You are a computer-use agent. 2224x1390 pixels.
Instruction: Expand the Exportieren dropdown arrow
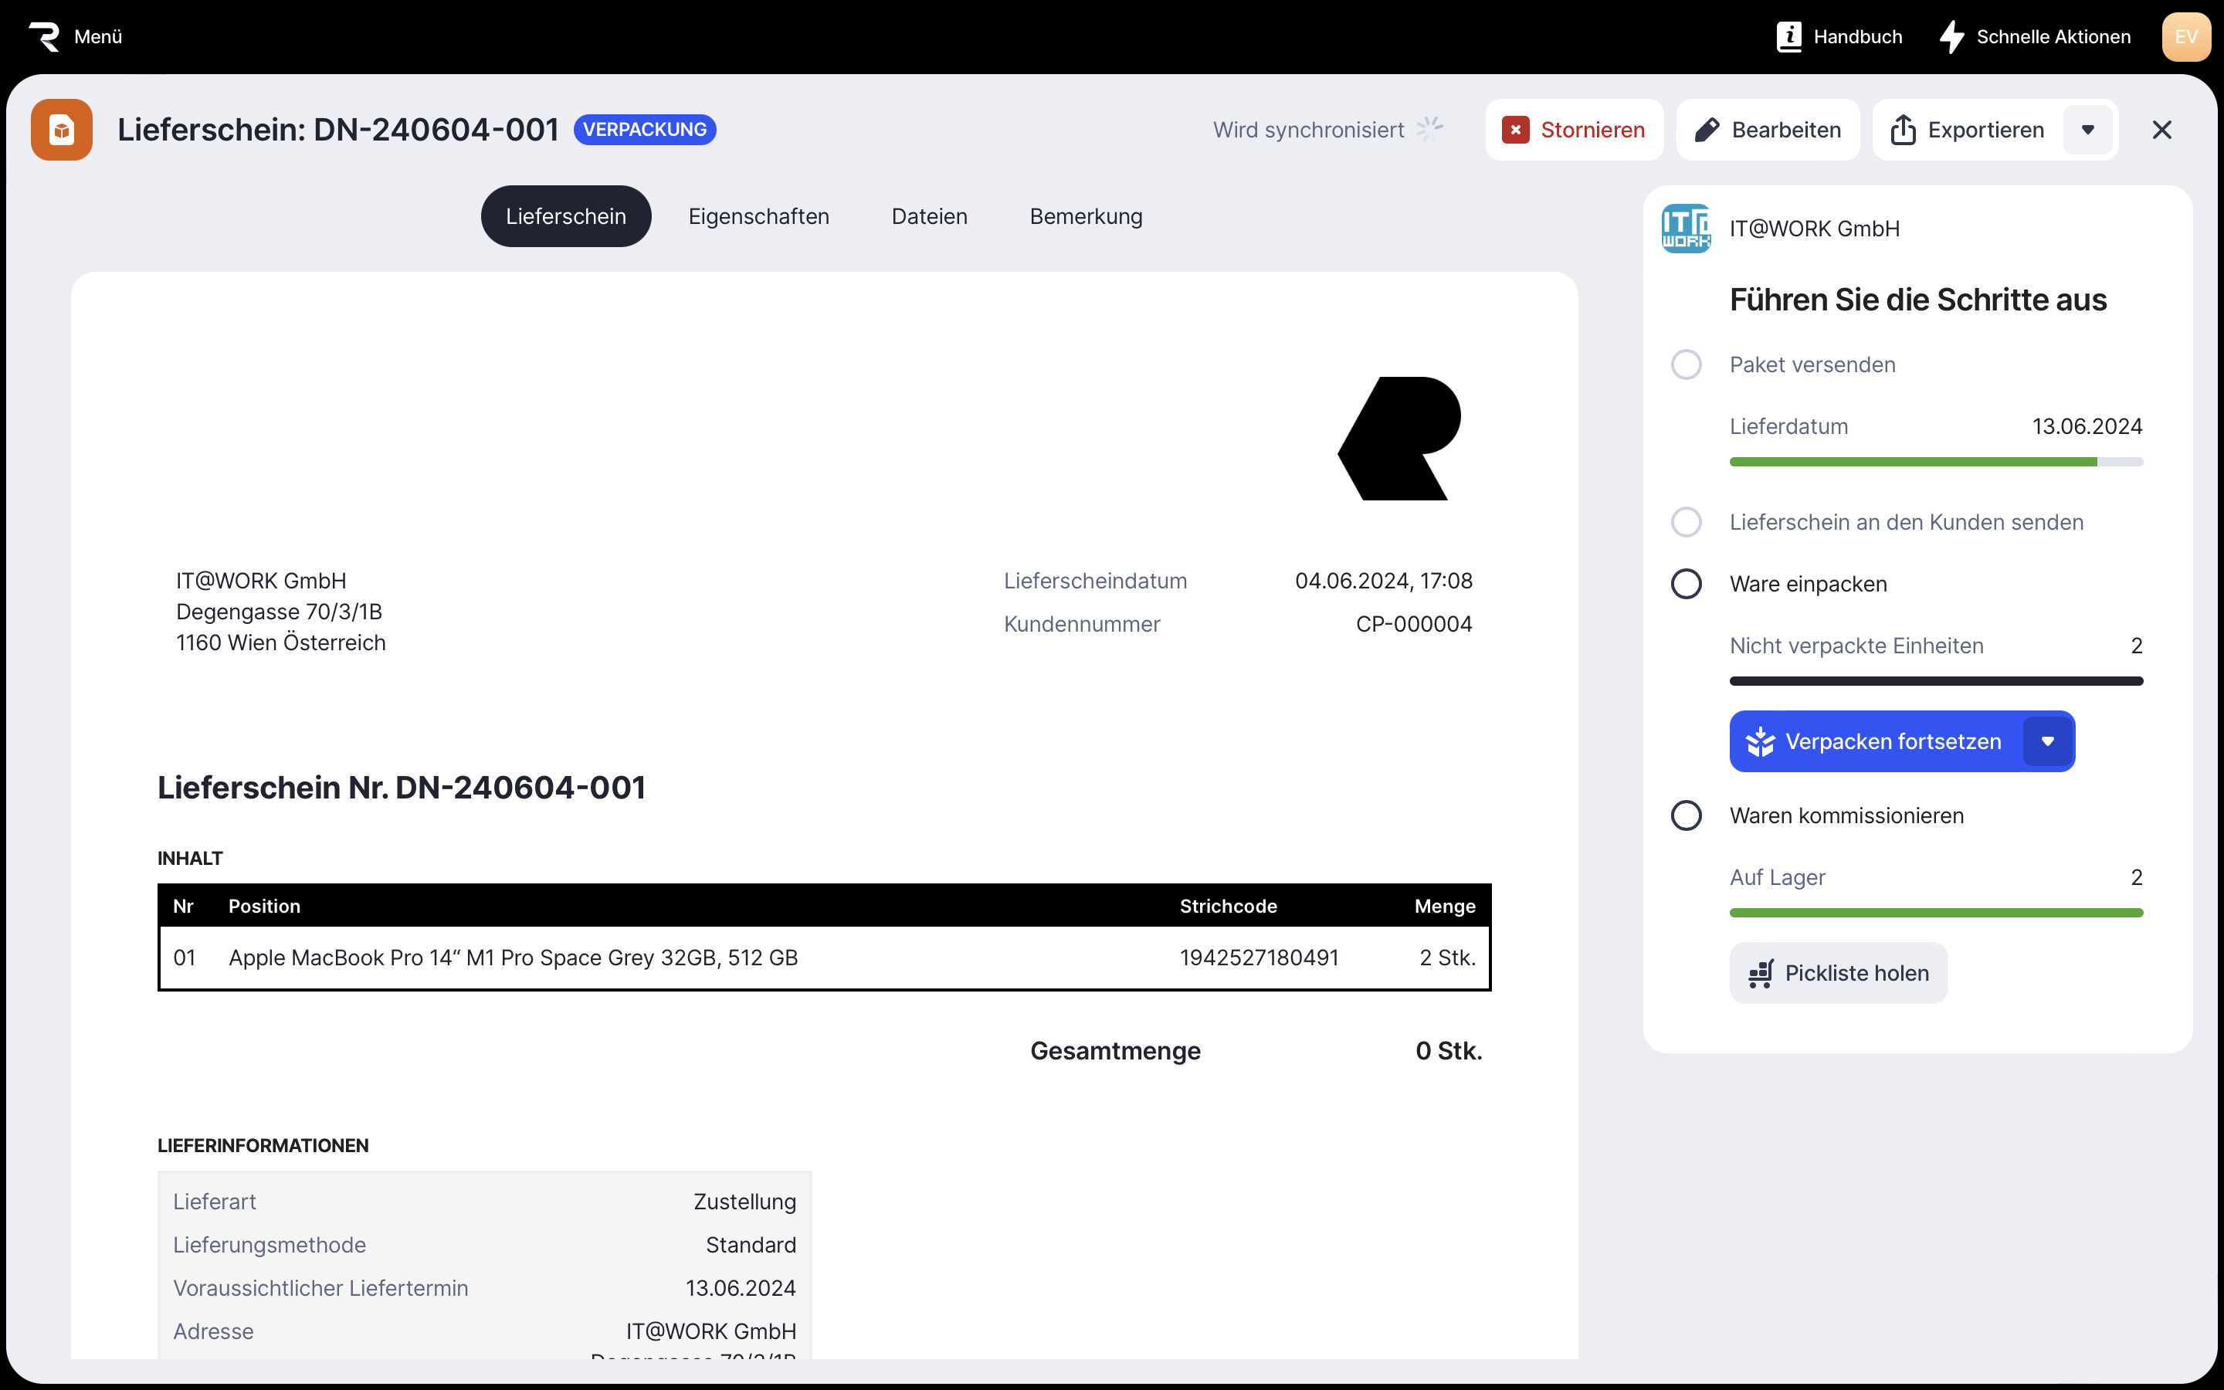pos(2087,130)
